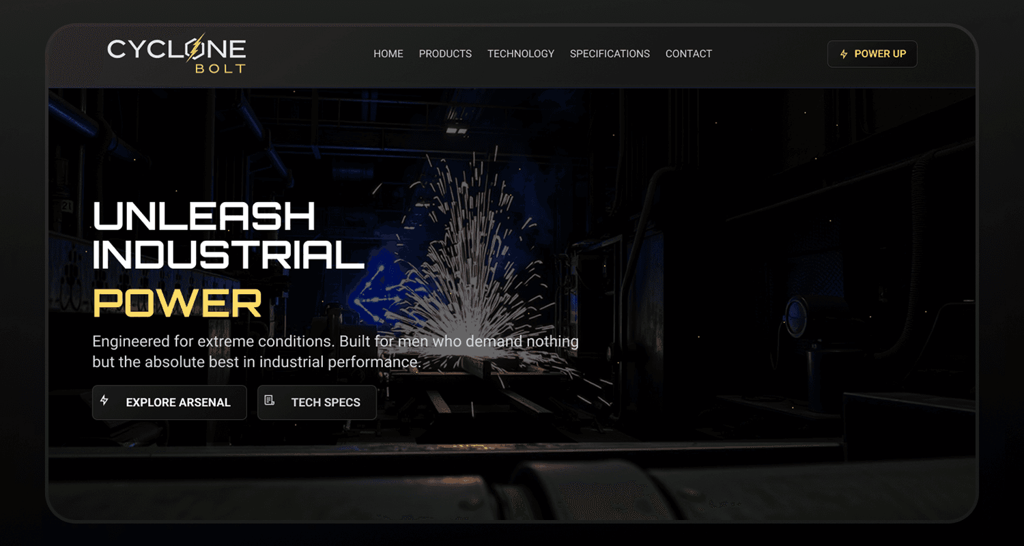The height and width of the screenshot is (546, 1024).
Task: Click the spec-sheet icon on TECH SPECS
Action: click(x=268, y=402)
